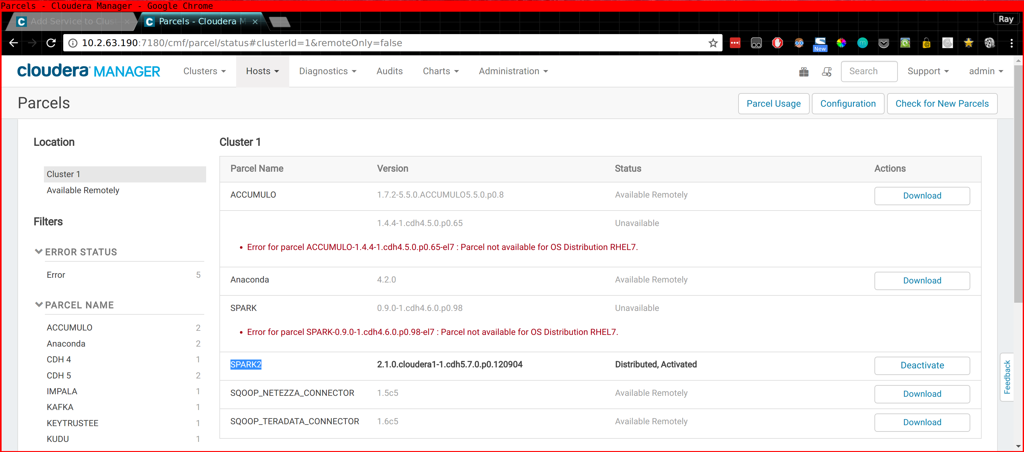The image size is (1024, 452).
Task: Go back with the browser back arrow
Action: click(x=14, y=43)
